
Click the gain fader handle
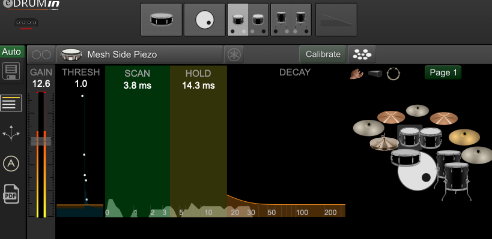point(41,141)
